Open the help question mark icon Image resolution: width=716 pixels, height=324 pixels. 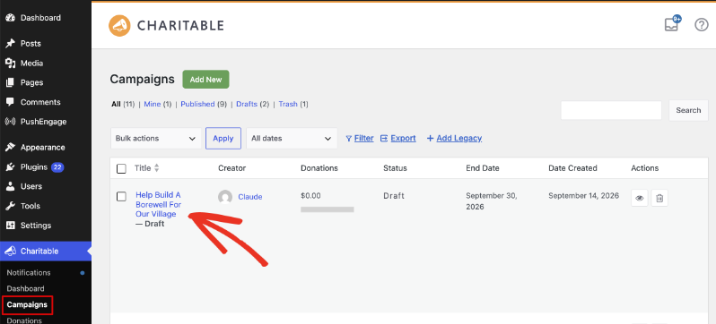pos(702,25)
